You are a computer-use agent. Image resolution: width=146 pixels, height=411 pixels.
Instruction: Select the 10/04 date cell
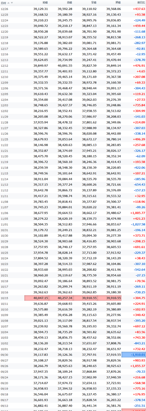4,332
